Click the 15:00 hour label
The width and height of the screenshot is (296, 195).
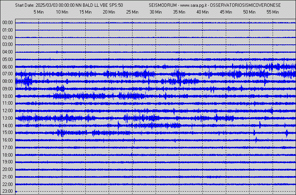point(8,133)
